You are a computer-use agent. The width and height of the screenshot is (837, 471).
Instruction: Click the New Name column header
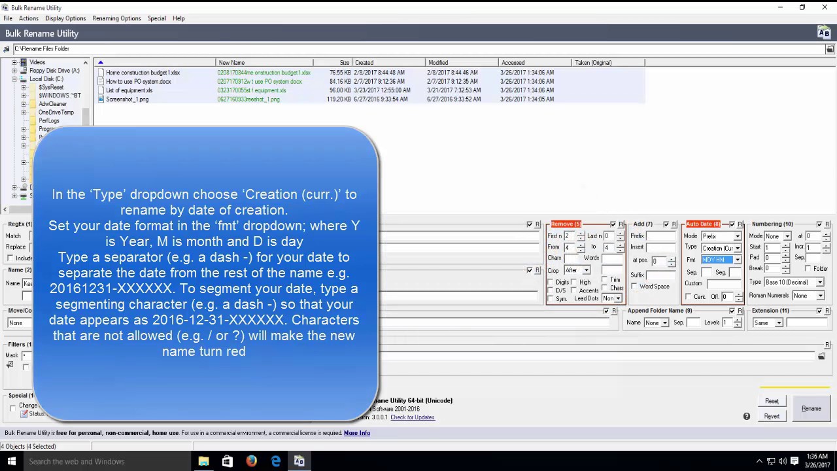point(264,63)
